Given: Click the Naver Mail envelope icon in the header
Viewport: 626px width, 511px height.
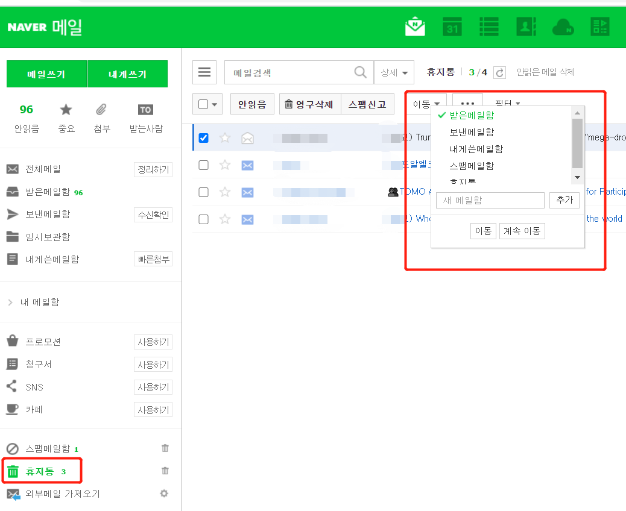Looking at the screenshot, I should pyautogui.click(x=414, y=27).
